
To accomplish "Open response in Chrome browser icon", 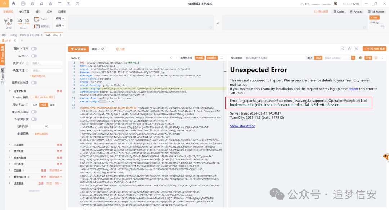I will (x=361, y=57).
